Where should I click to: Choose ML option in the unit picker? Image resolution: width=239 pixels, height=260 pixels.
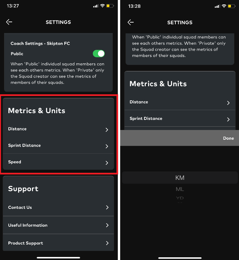tap(180, 189)
